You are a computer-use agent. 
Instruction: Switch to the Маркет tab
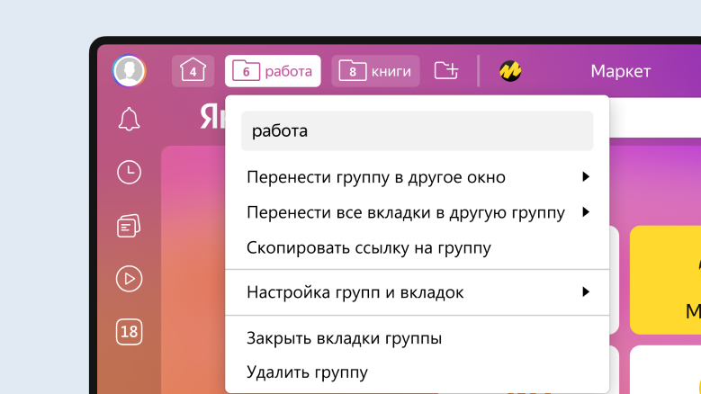coord(620,71)
